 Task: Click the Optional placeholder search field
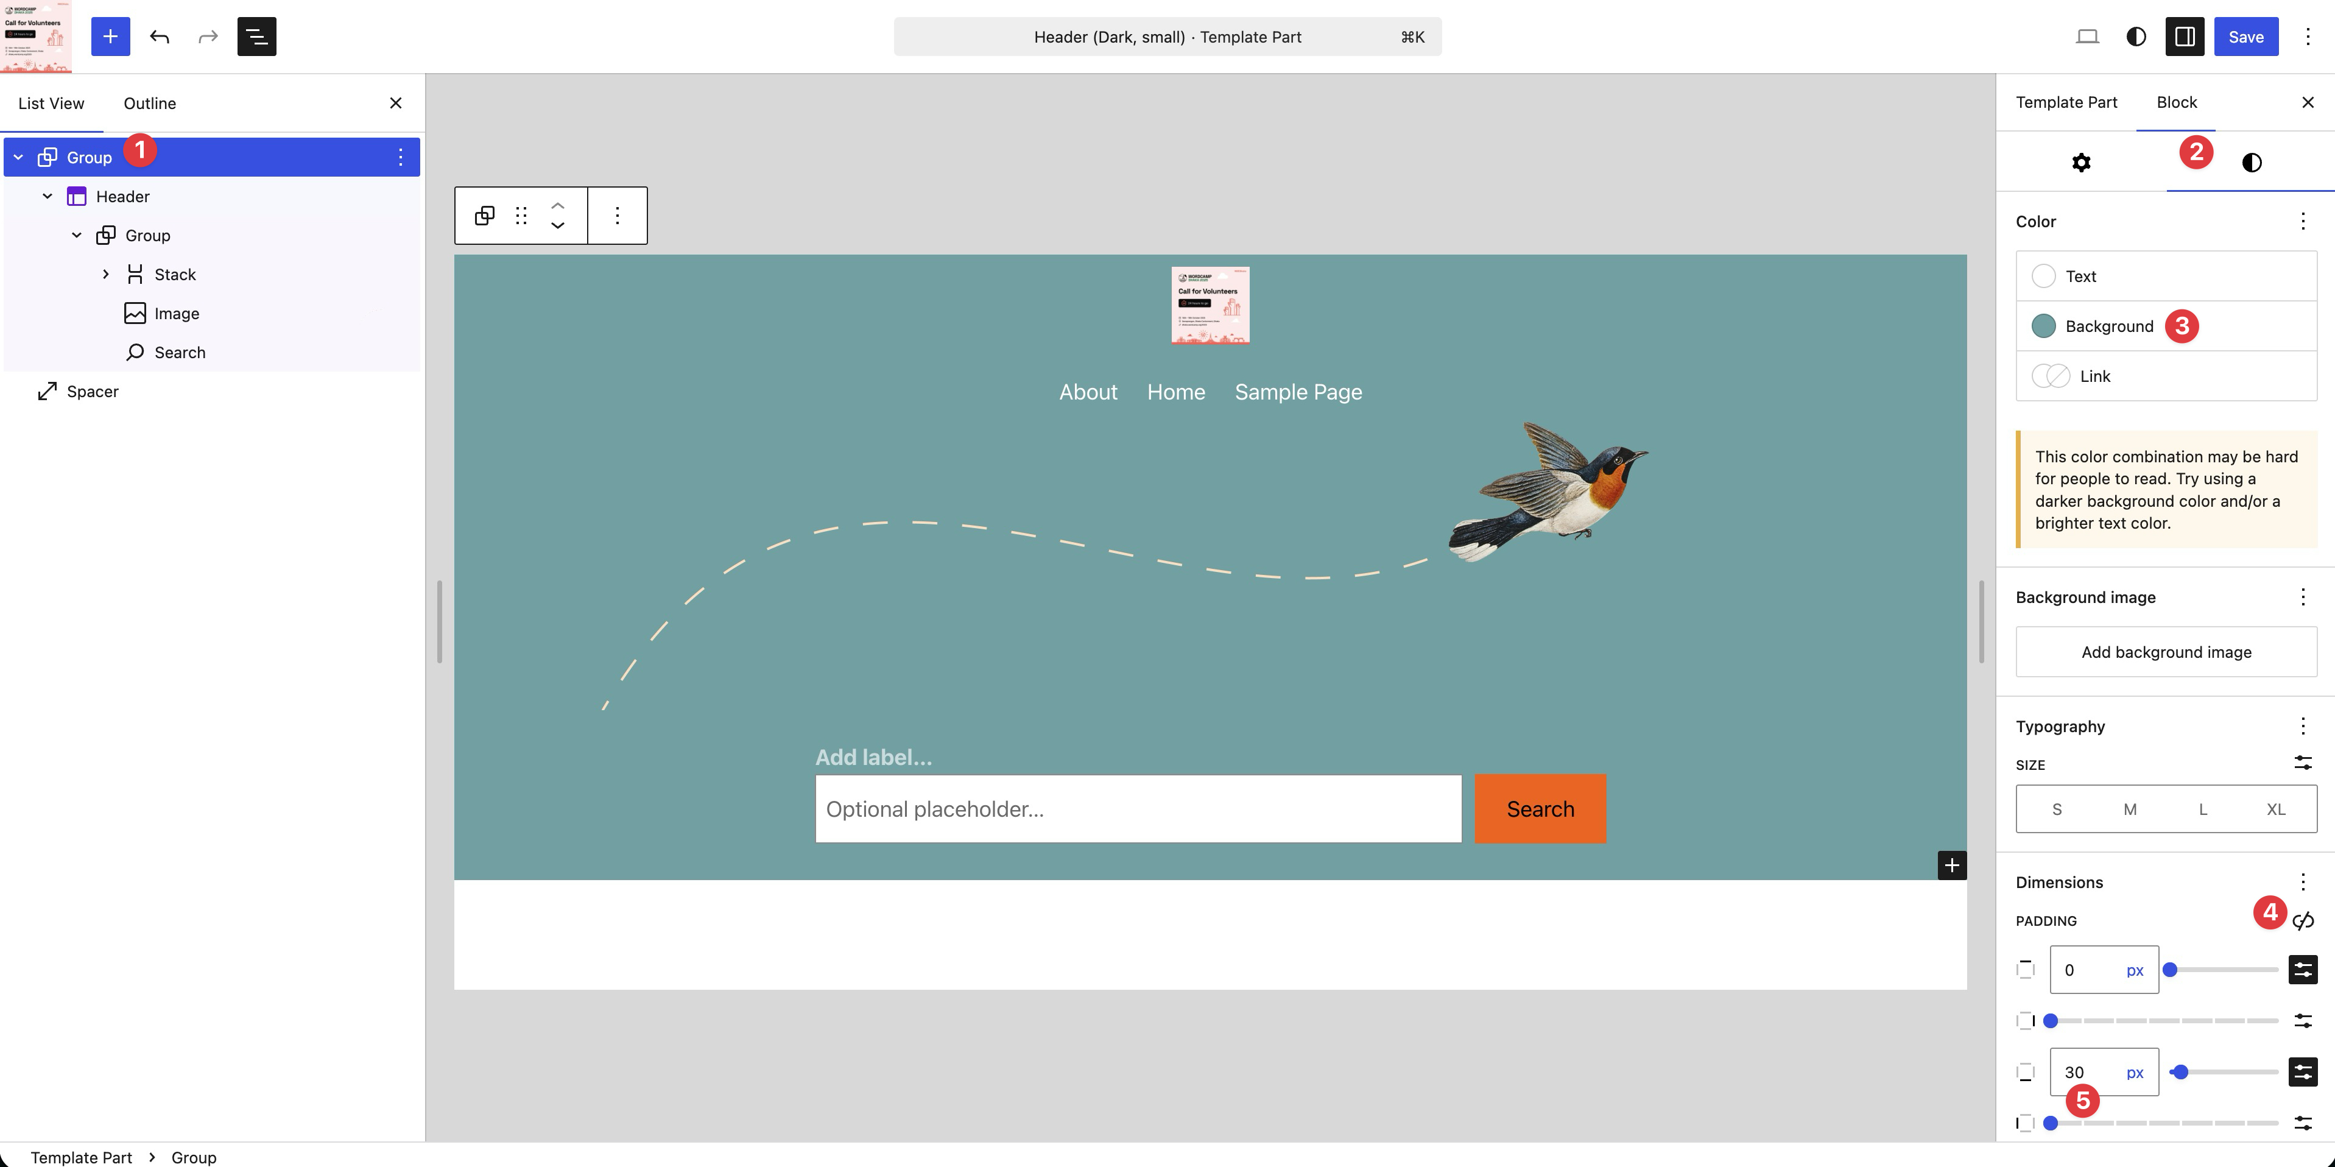1138,809
